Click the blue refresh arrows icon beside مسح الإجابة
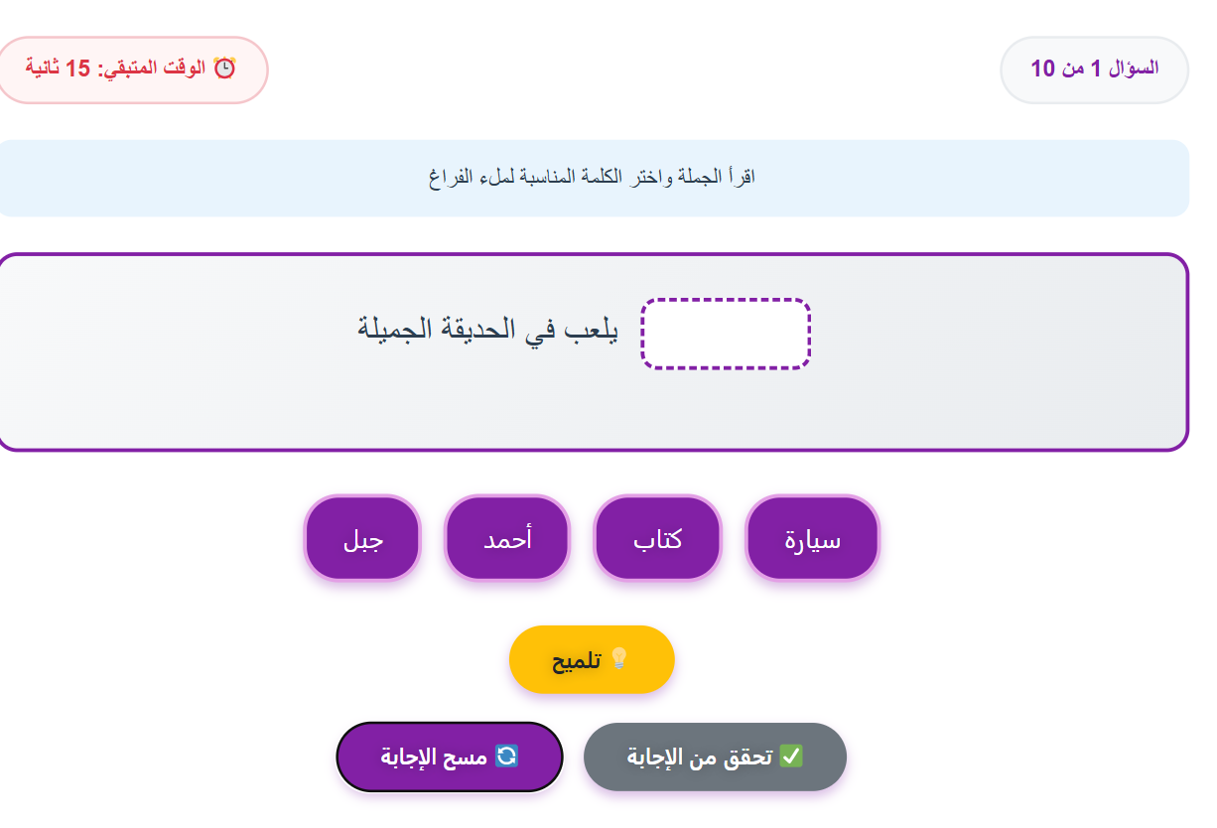 click(x=506, y=757)
